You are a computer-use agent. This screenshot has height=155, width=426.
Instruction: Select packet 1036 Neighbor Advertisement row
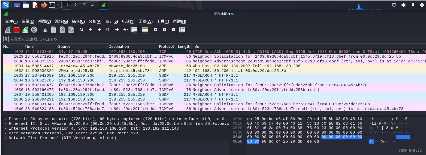[x=214, y=90]
